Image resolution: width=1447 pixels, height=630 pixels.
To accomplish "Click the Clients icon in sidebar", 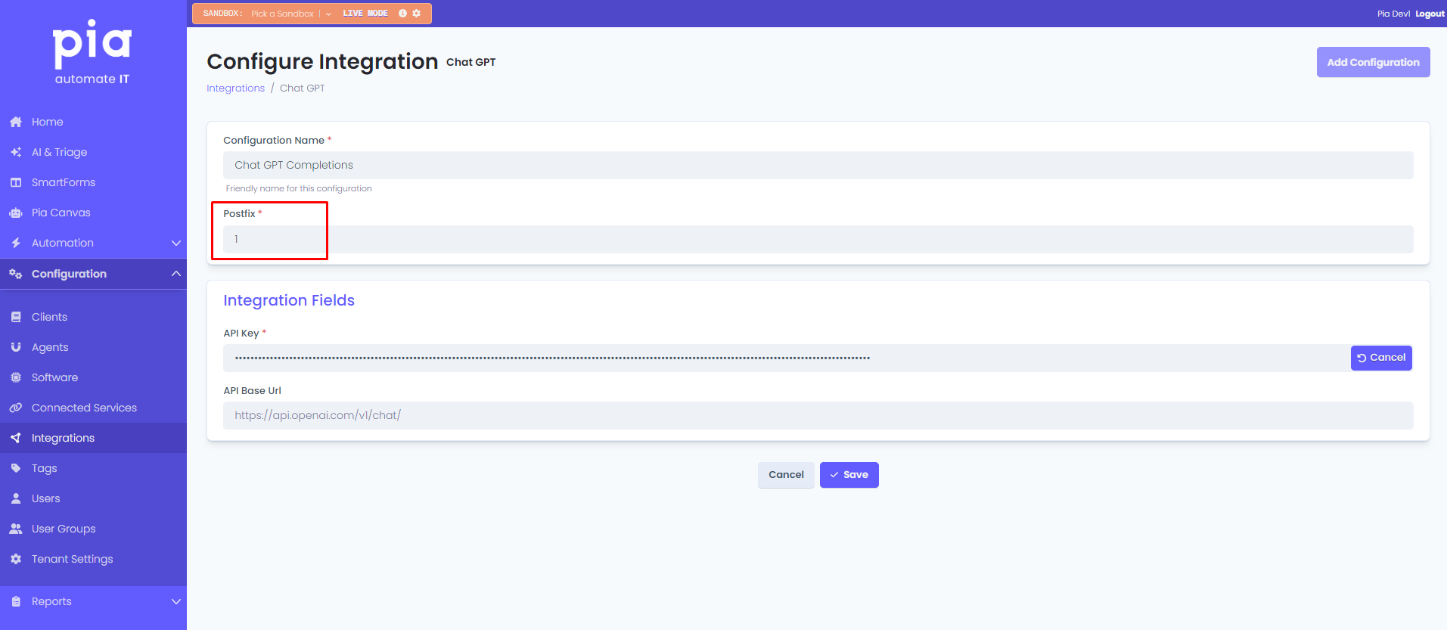I will coord(16,317).
